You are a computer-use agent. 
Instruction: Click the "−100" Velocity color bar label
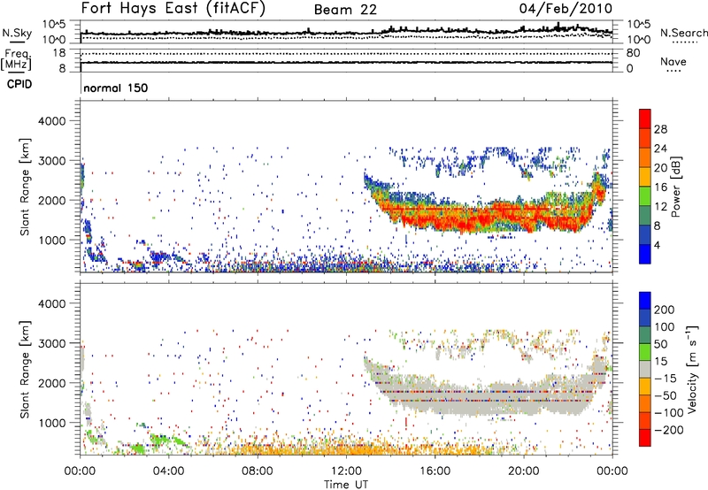[x=669, y=412]
